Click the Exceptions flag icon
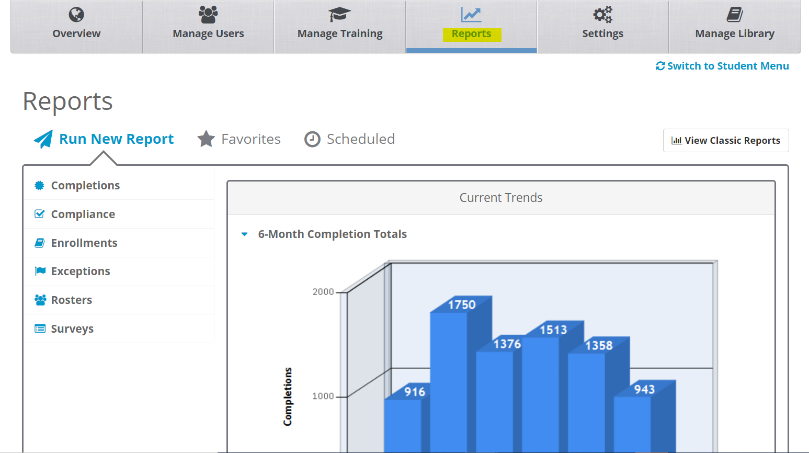 click(x=40, y=271)
